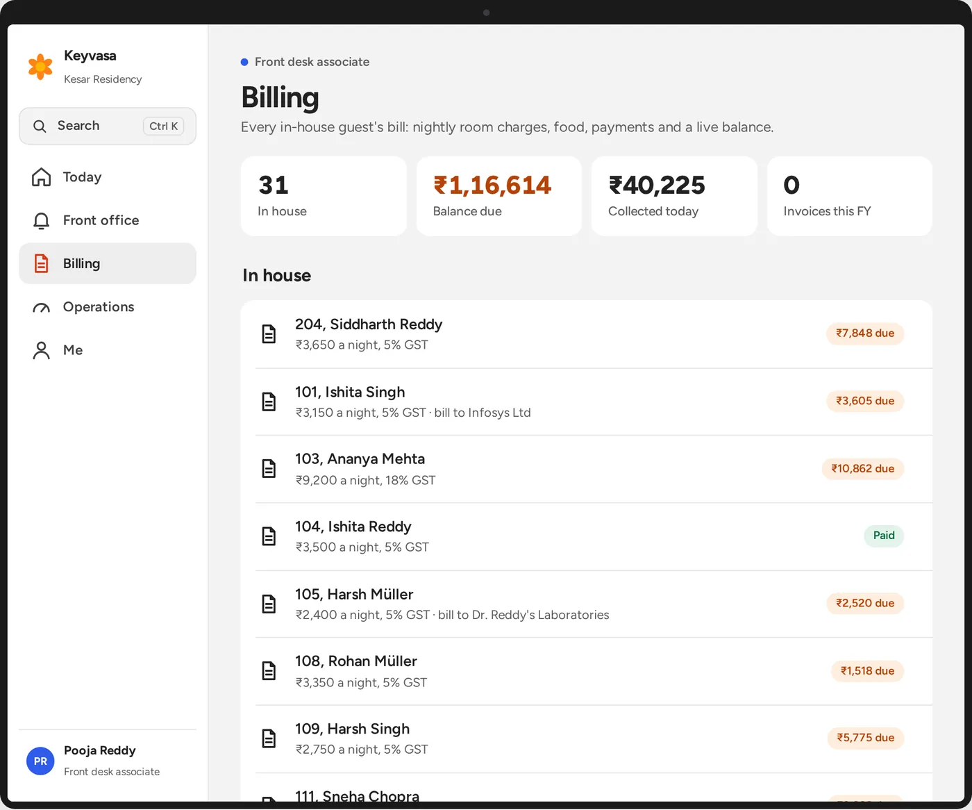Go to Front office section
972x810 pixels.
click(x=108, y=220)
